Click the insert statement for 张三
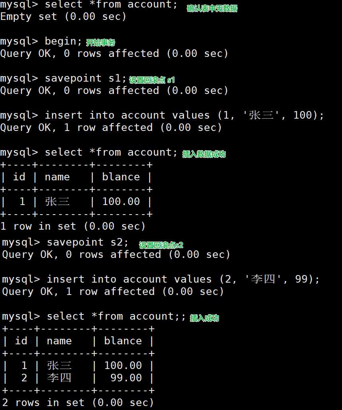342x410 pixels. click(185, 115)
